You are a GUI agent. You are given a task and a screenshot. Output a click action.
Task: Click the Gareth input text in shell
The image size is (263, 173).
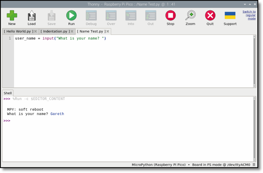57,114
